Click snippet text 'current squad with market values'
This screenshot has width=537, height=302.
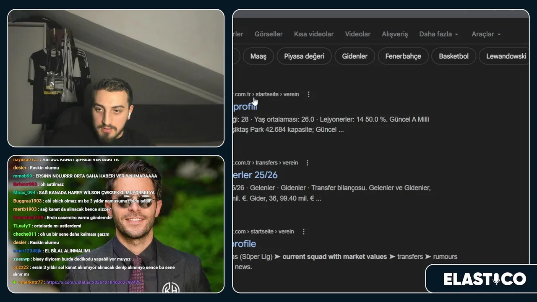335,257
